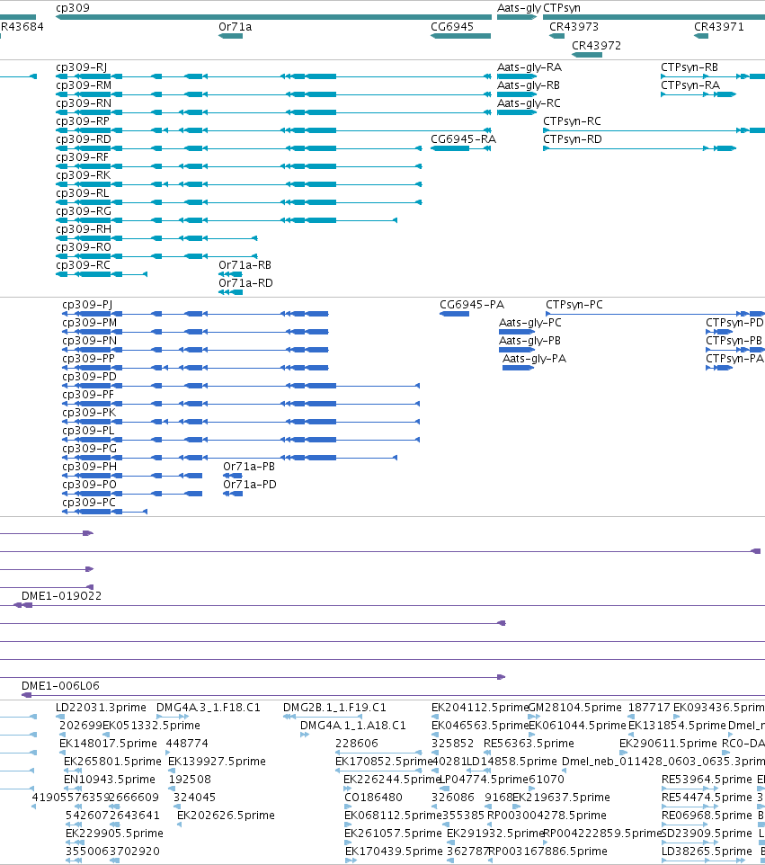Click transcript cp309-RD
Image resolution: width=765 pixels, height=865 pixels.
[x=239, y=148]
